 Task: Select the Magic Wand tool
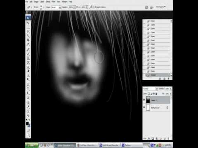pos(28,36)
